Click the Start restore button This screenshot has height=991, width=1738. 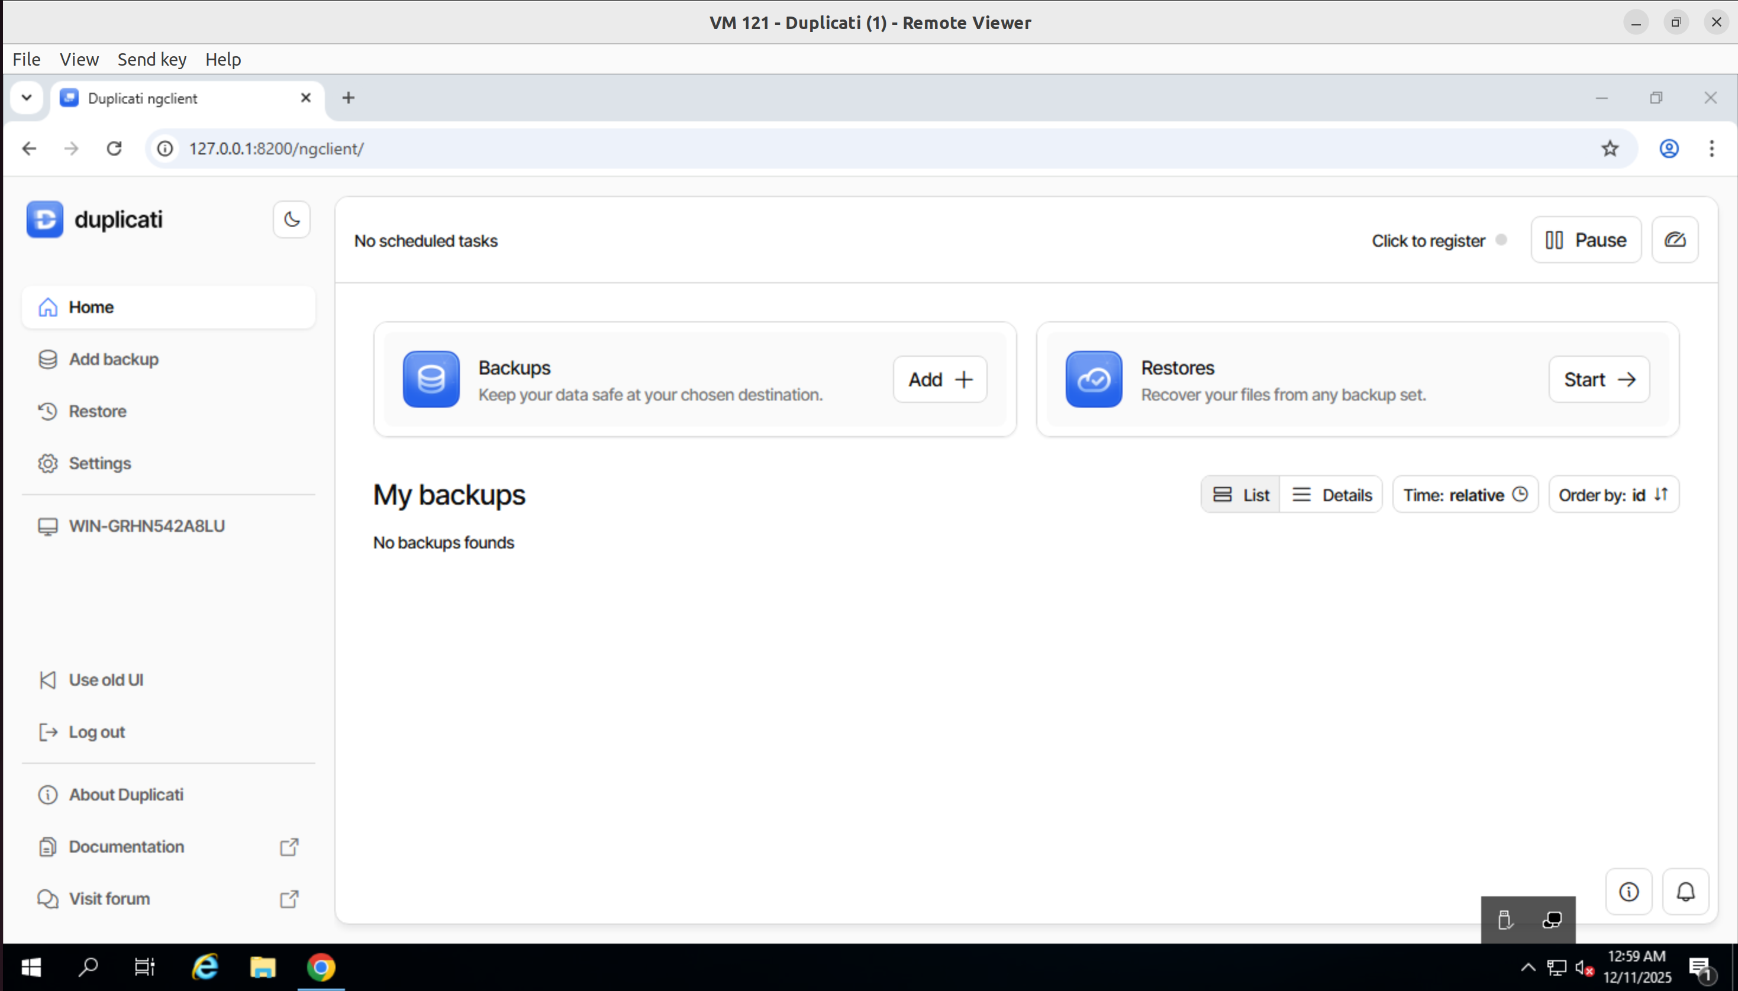(x=1598, y=379)
